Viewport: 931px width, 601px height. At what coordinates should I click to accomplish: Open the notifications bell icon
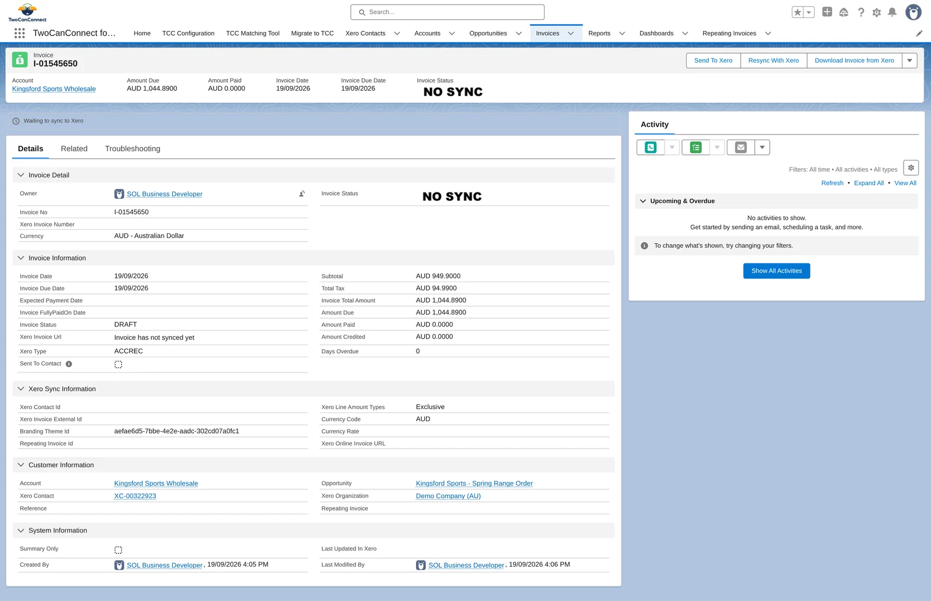tap(892, 12)
